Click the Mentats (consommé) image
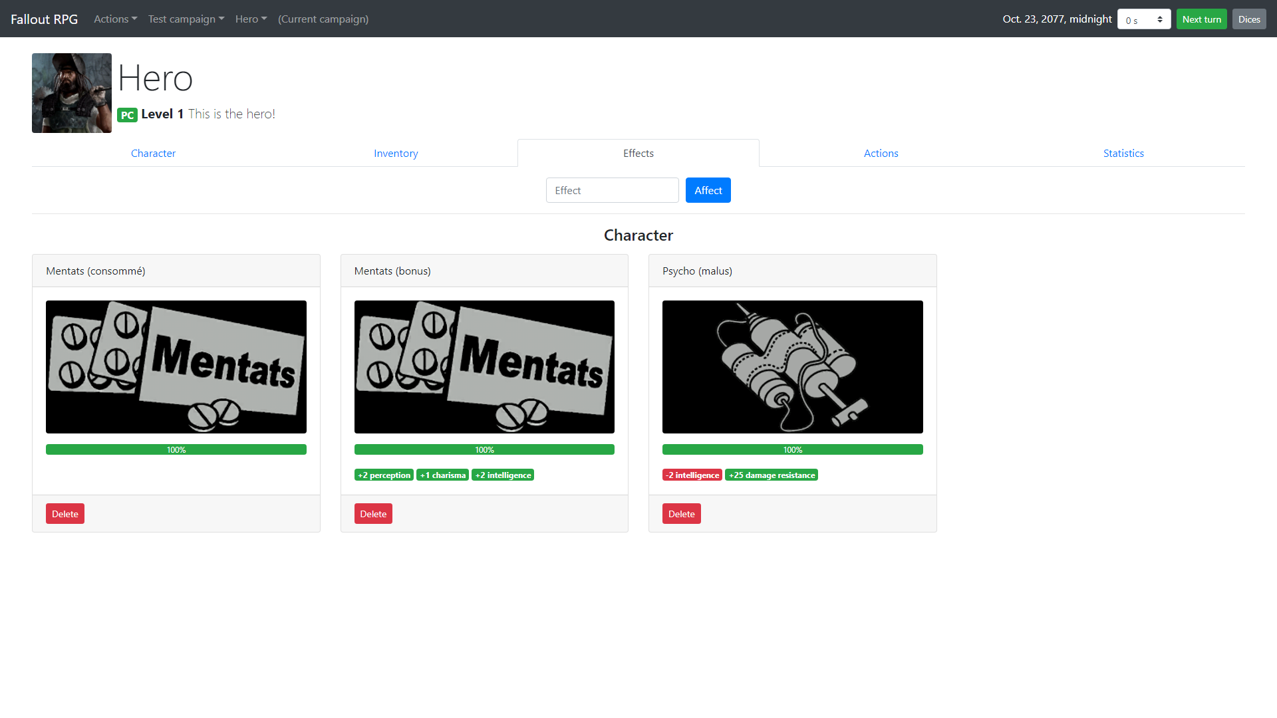The image size is (1277, 718). click(x=176, y=367)
